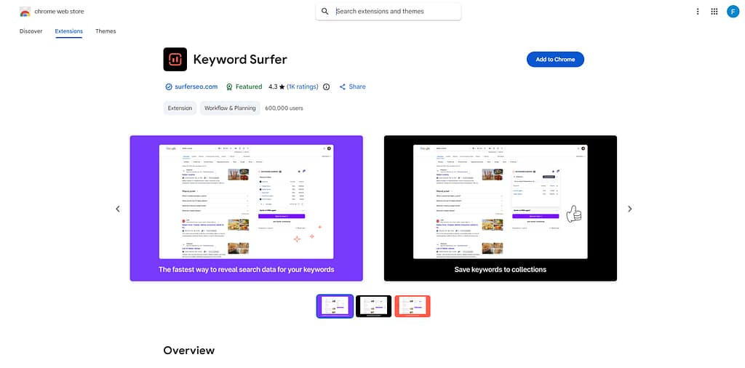The image size is (745, 368).
Task: Click the search extensions and themes field
Action: coord(389,12)
